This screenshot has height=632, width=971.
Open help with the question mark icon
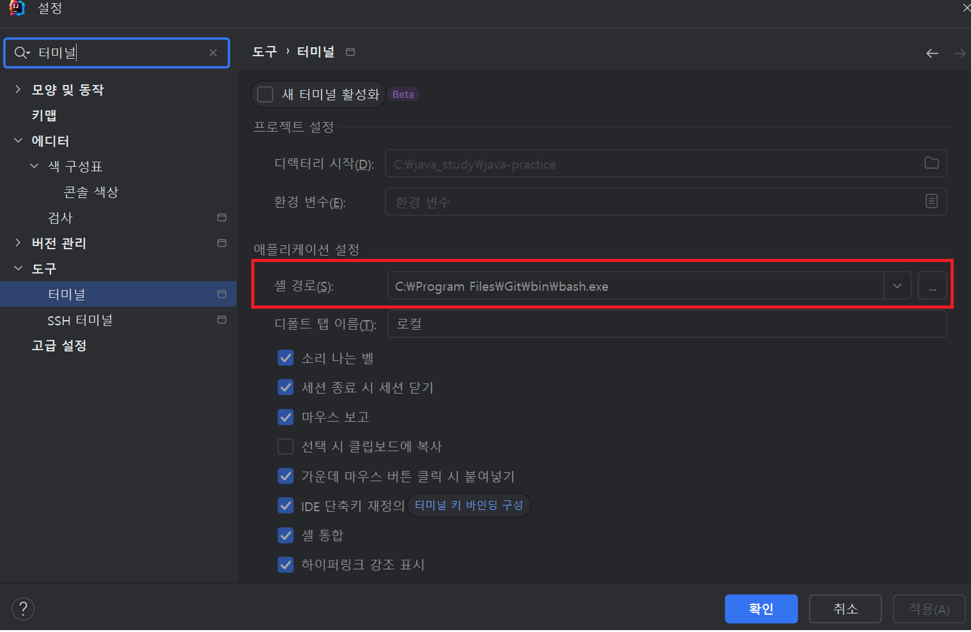[x=23, y=608]
